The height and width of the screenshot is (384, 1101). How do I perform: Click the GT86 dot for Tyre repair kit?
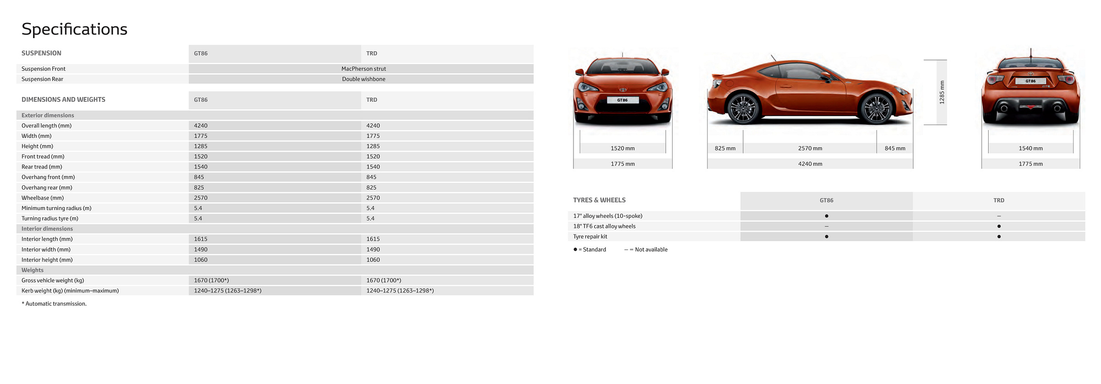(826, 237)
